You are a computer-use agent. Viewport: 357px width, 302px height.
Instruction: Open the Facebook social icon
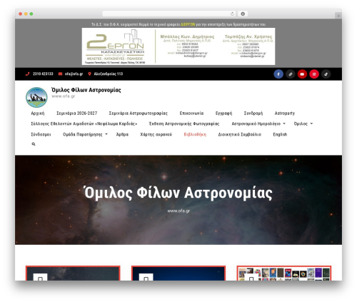[278, 74]
